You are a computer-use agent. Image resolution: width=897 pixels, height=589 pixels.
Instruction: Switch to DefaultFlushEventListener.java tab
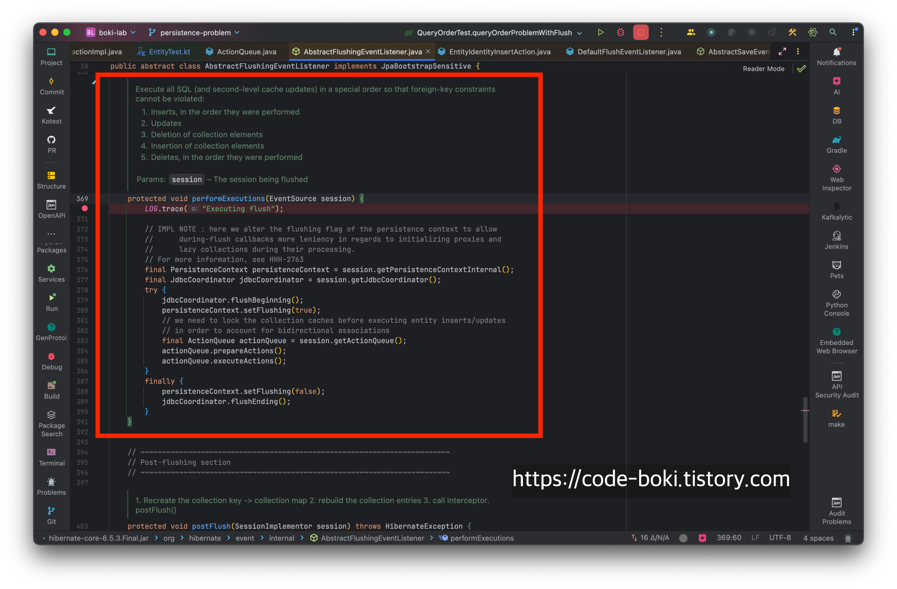629,52
